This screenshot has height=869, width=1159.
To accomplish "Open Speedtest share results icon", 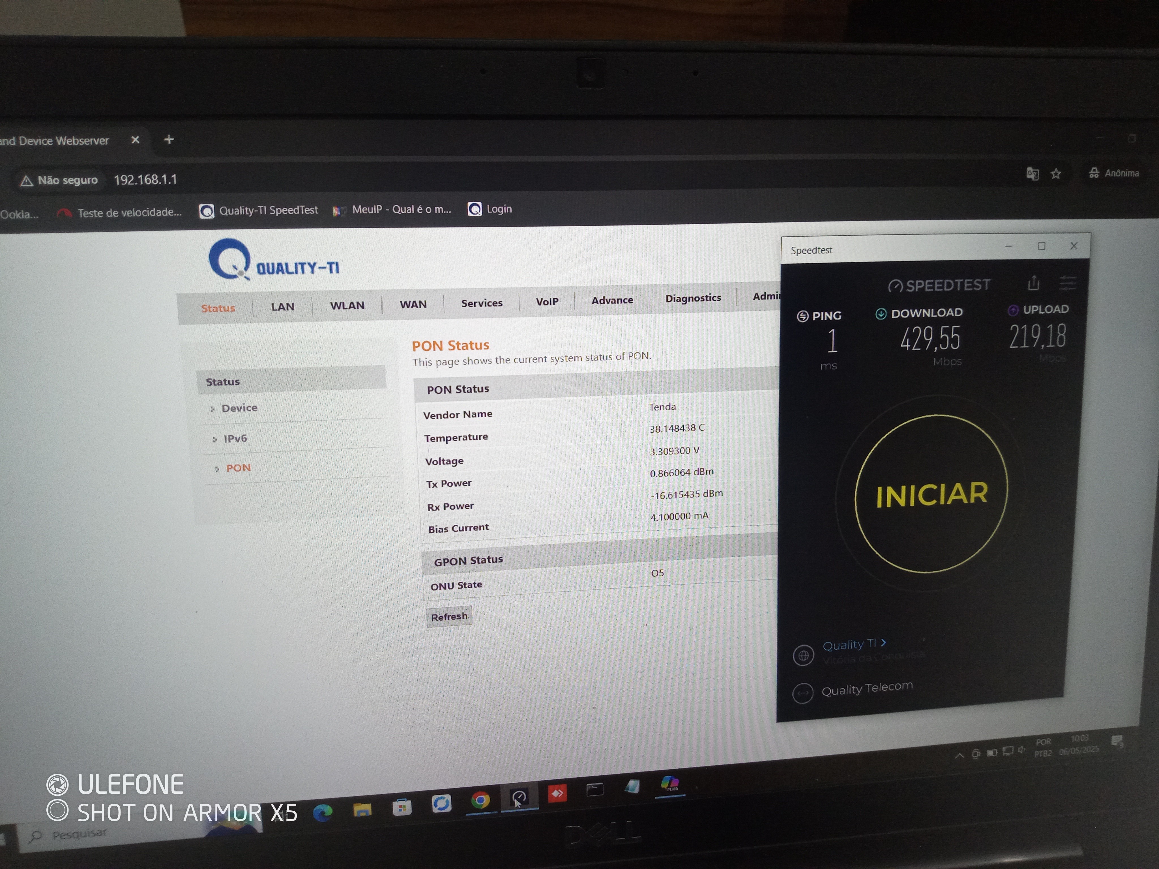I will coord(1033,283).
